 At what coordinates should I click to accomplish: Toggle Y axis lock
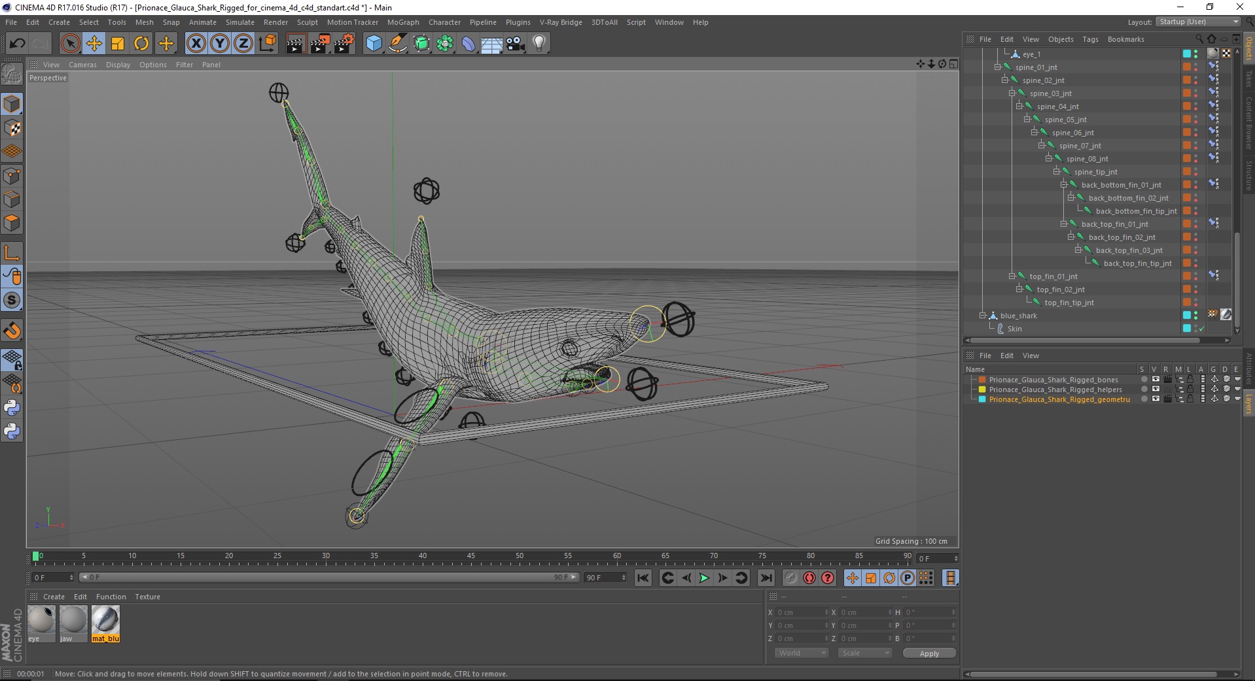(x=220, y=44)
